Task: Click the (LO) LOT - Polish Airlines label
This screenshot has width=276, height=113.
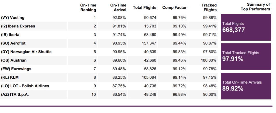Action: (25, 86)
